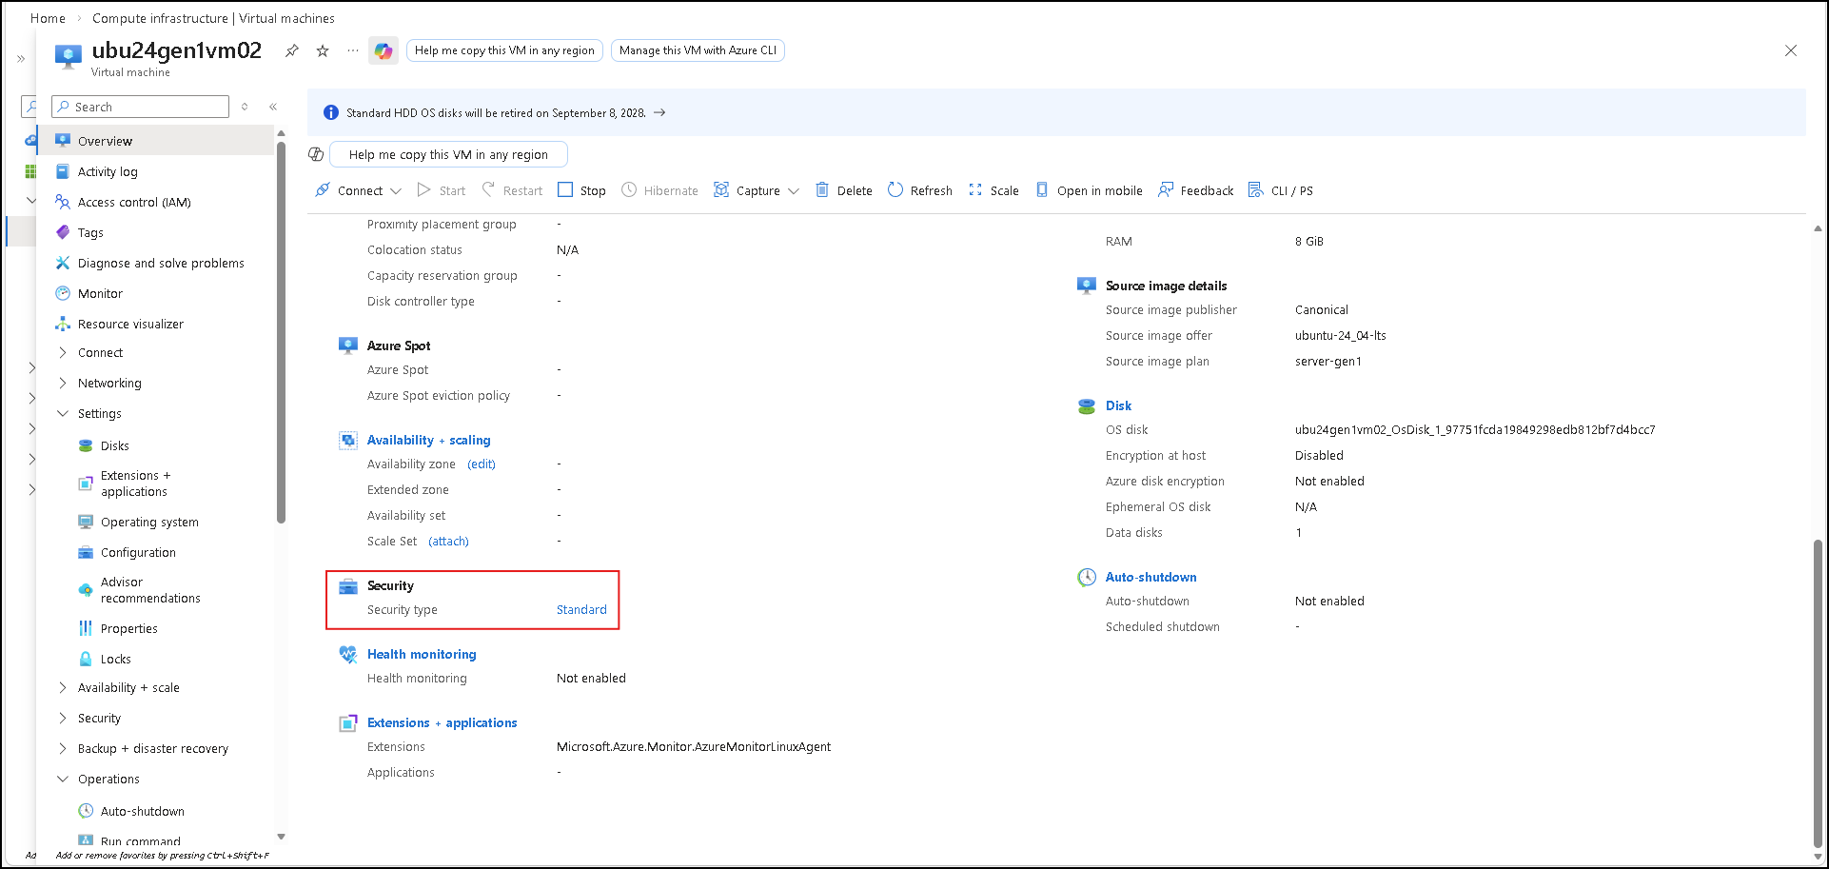Select Disks under Settings
The height and width of the screenshot is (869, 1829).
[x=114, y=446]
